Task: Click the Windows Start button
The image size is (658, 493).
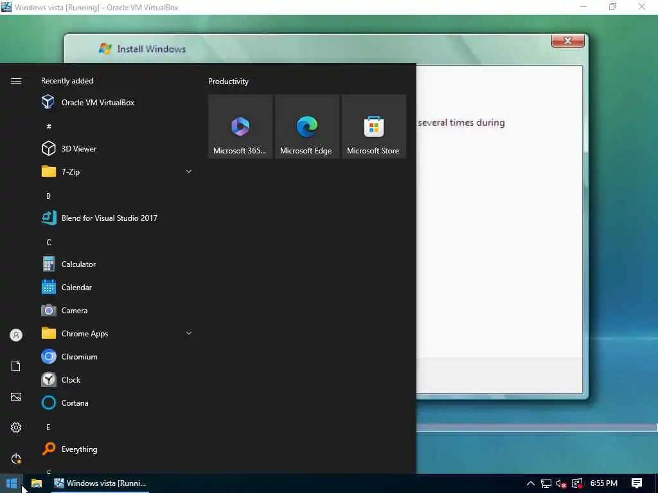Action: tap(12, 483)
